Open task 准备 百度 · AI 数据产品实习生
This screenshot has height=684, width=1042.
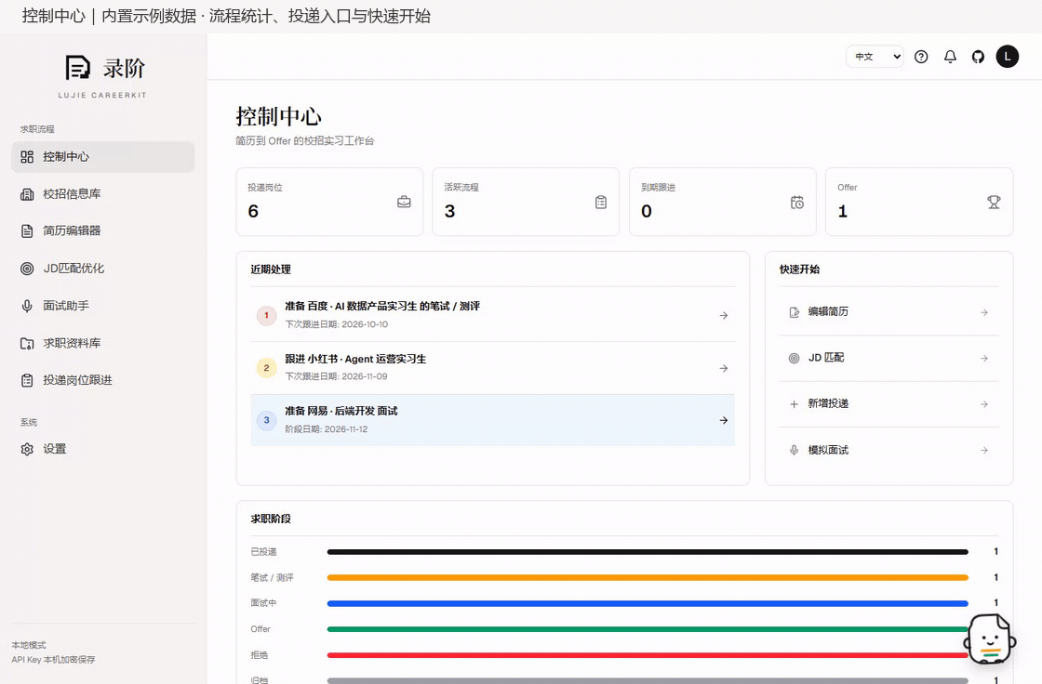click(x=492, y=315)
